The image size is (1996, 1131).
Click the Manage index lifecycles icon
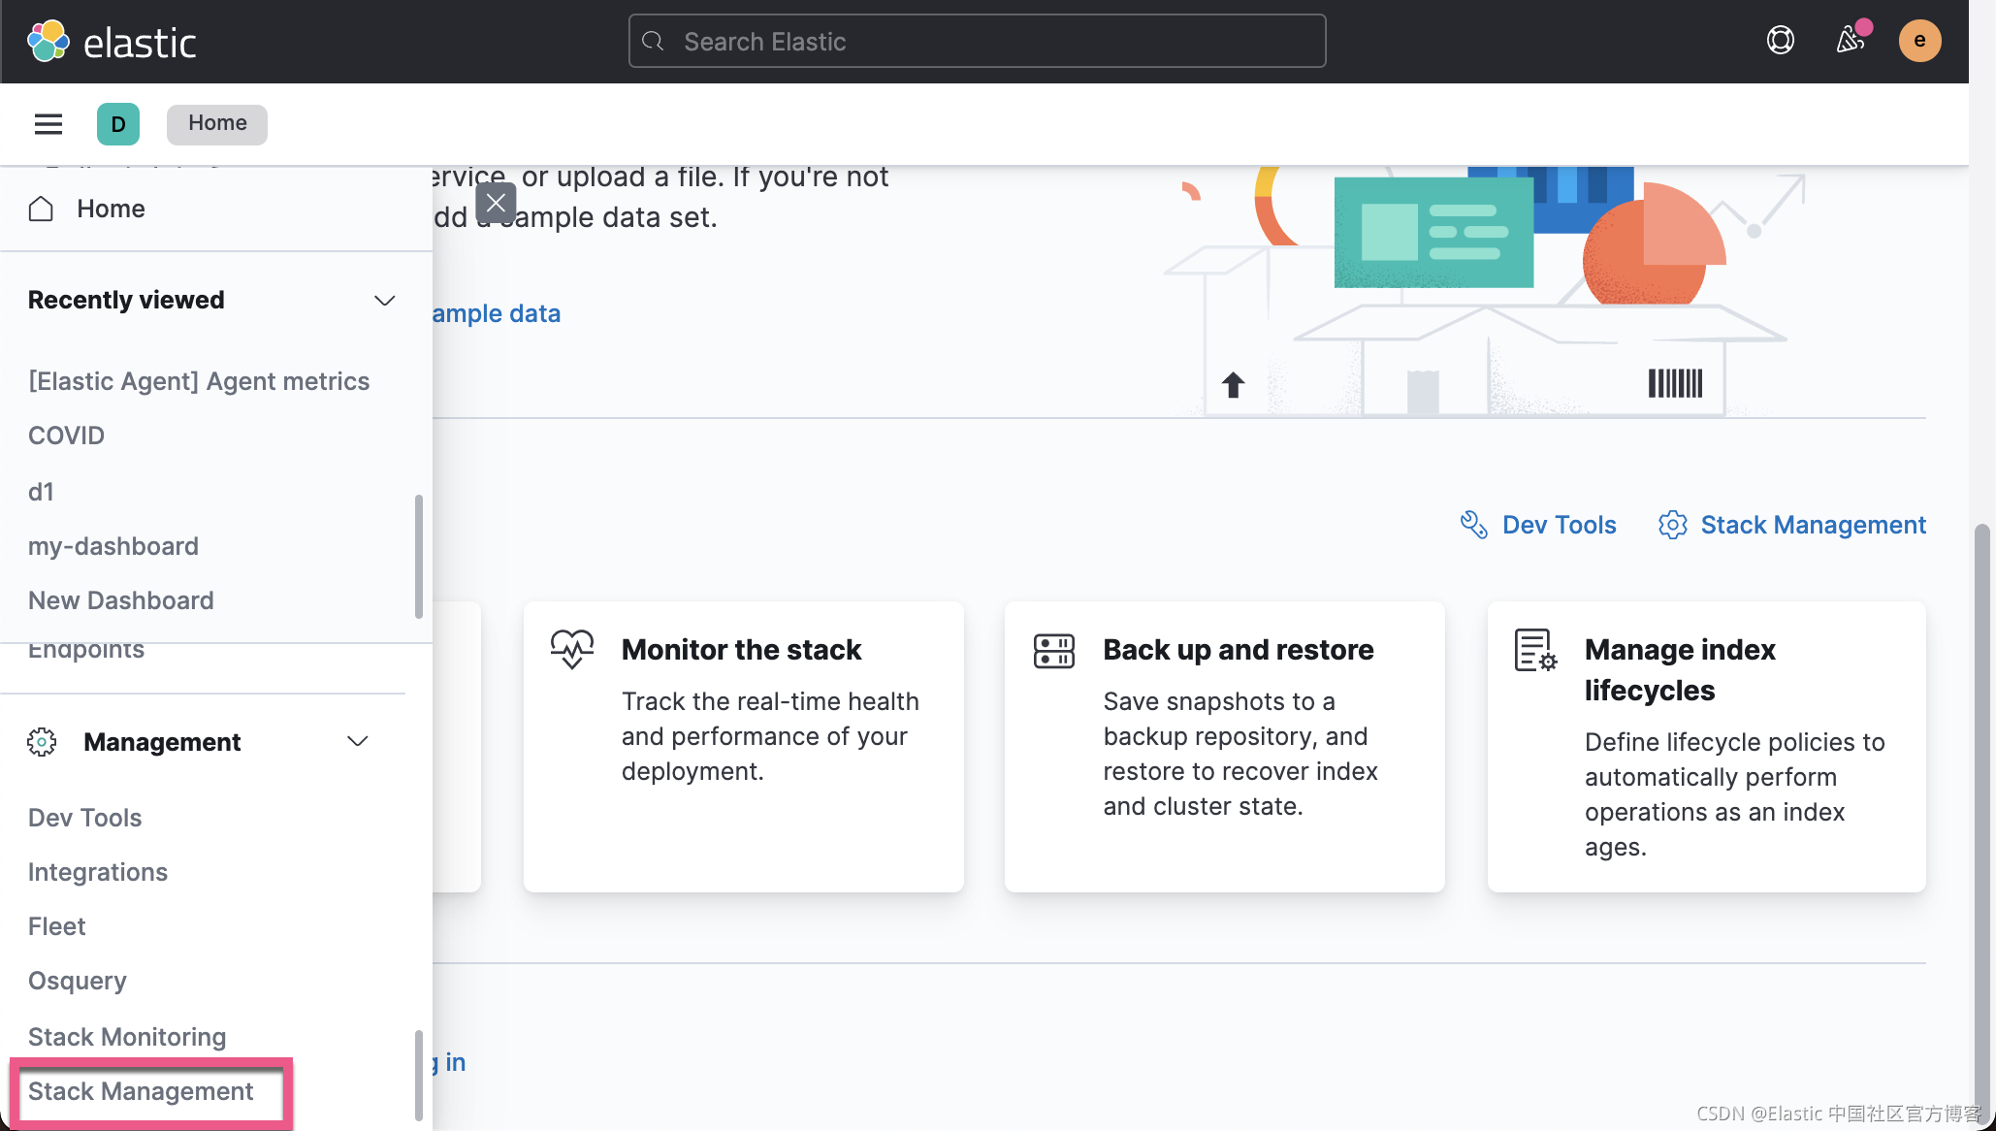pyautogui.click(x=1535, y=650)
